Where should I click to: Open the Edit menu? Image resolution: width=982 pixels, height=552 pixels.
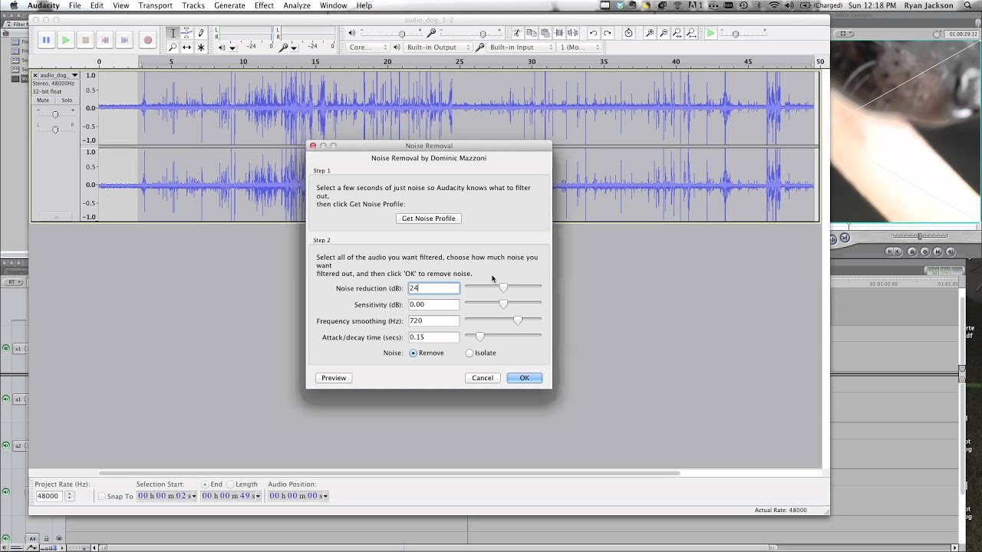pos(97,5)
